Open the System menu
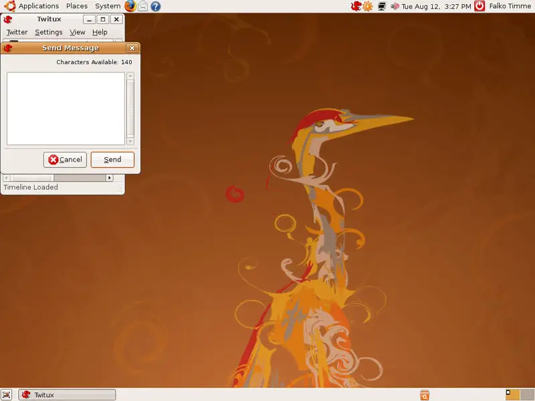 point(108,6)
